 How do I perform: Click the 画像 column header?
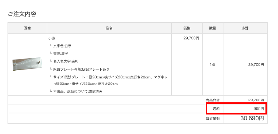point(27,28)
